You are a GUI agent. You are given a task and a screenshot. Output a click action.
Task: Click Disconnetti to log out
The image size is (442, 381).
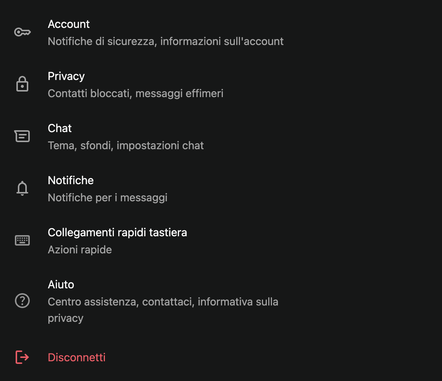coord(76,357)
